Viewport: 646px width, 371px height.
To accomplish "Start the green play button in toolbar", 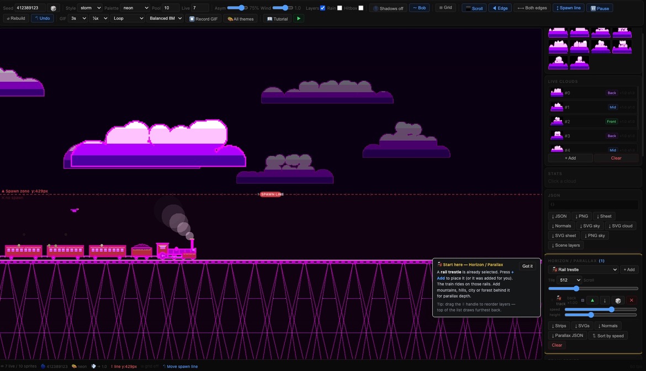I will pyautogui.click(x=299, y=19).
